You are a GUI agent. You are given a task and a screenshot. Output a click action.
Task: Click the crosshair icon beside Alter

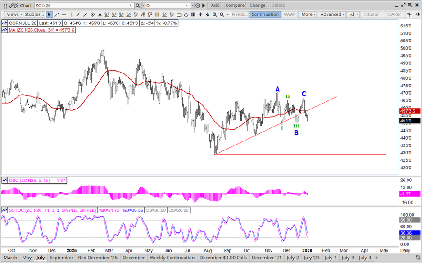pyautogui.click(x=409, y=14)
